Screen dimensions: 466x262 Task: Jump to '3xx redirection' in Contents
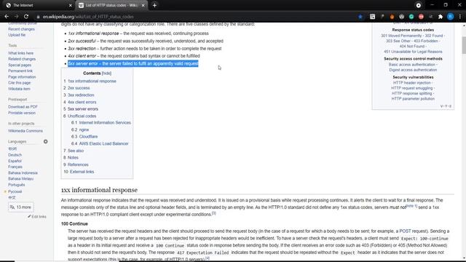coord(81,95)
